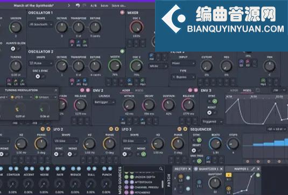Toggle ENV 3 Sync switch
Image resolution: width=288 pixels, height=195 pixels.
(x=212, y=101)
